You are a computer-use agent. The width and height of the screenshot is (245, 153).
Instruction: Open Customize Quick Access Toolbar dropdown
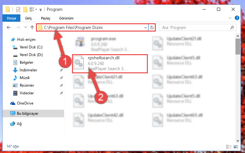pos(40,10)
